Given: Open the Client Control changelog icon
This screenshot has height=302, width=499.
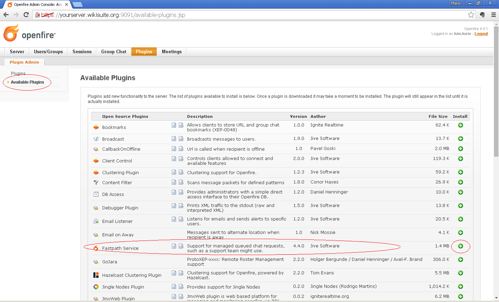Looking at the screenshot, I should 181,159.
